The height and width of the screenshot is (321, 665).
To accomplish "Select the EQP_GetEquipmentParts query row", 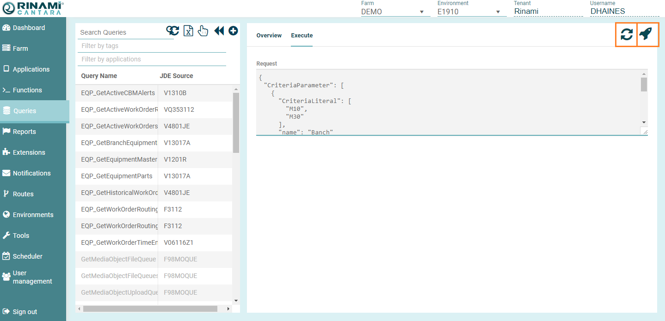I will pos(117,176).
